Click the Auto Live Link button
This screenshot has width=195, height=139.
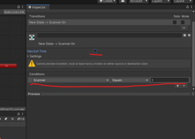tap(14, 12)
